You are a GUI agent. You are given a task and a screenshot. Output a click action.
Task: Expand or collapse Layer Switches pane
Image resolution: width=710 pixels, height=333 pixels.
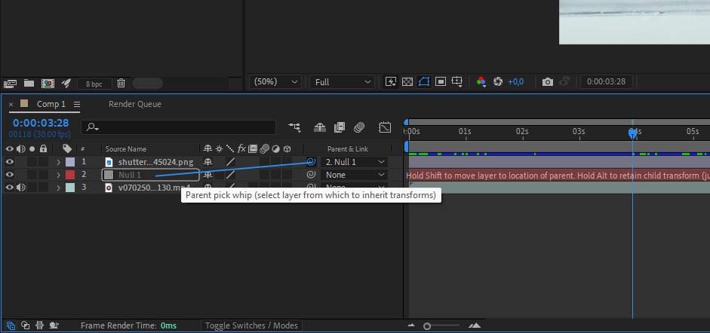tap(11, 325)
